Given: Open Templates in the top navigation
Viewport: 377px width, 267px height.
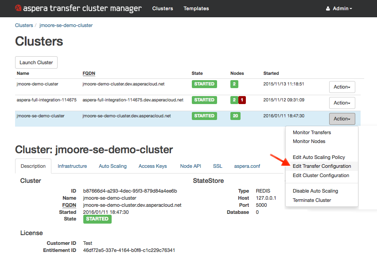Looking at the screenshot, I should (196, 9).
